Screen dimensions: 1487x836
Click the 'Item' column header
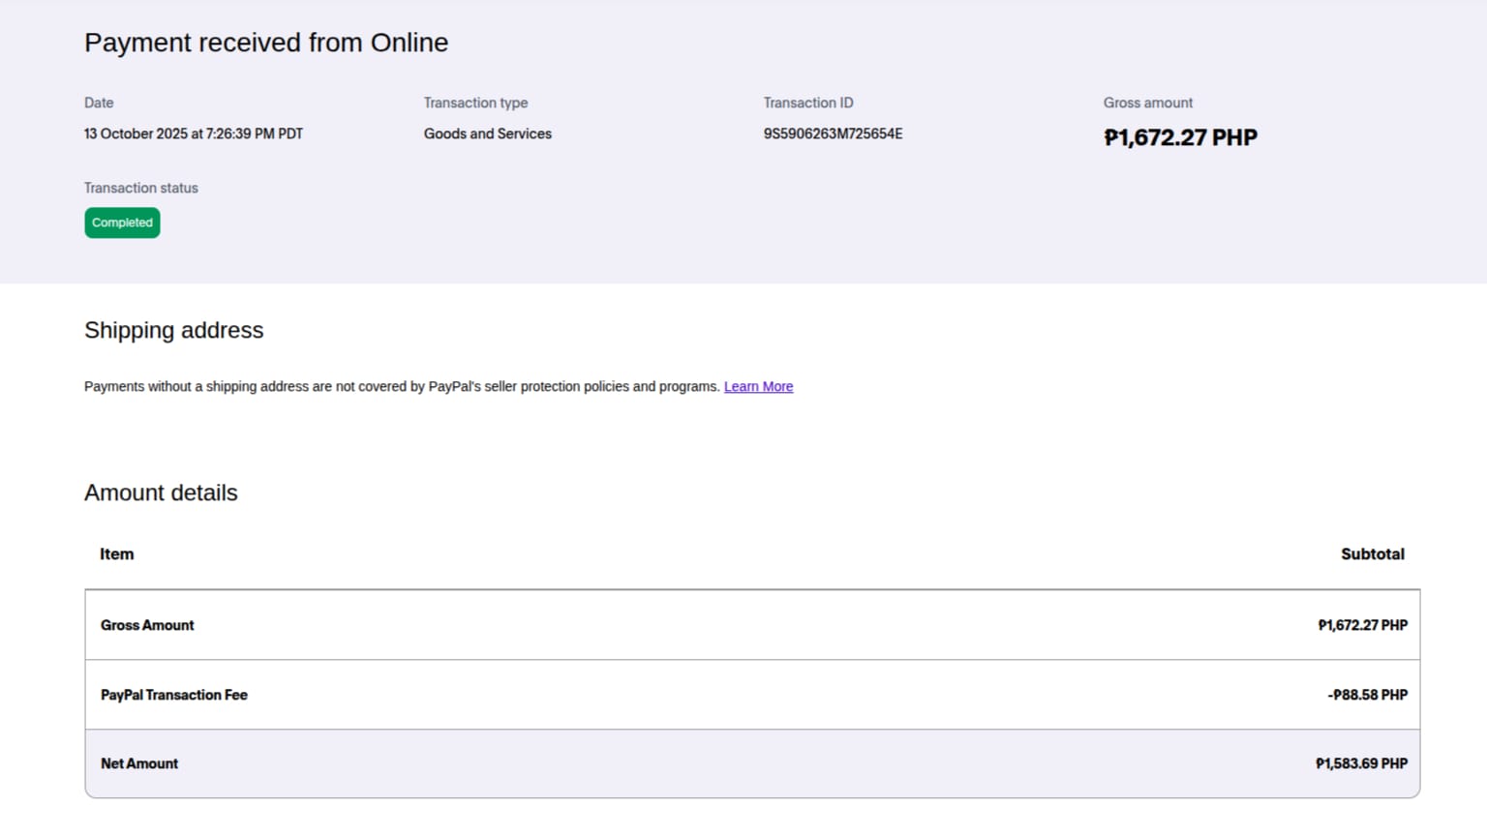116,554
